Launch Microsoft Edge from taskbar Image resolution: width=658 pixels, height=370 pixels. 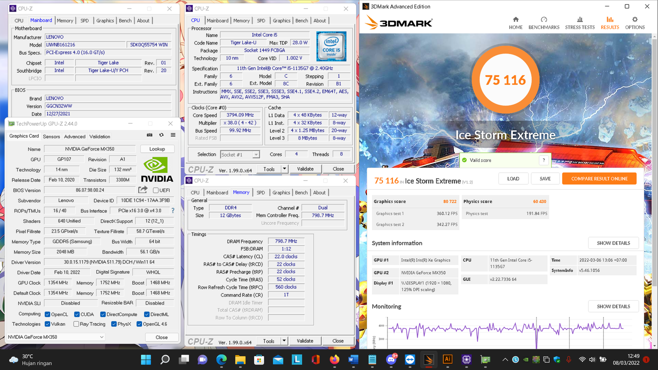(x=221, y=359)
